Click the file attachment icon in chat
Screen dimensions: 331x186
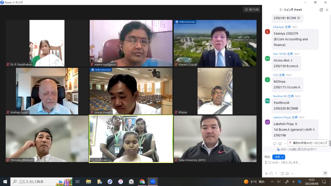(x=282, y=174)
